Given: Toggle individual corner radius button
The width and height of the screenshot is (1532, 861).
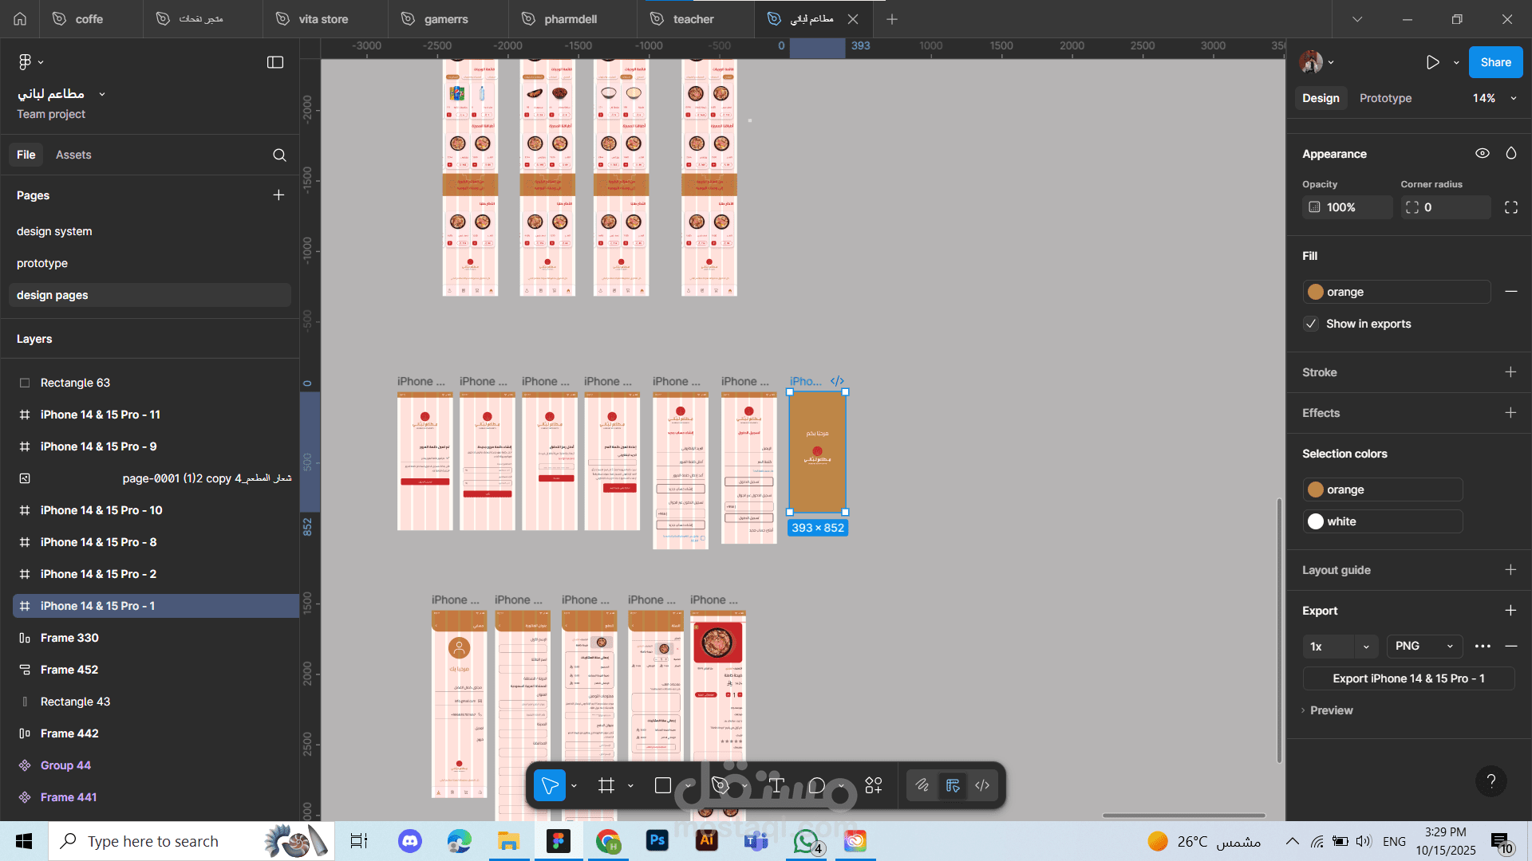Looking at the screenshot, I should [1511, 207].
